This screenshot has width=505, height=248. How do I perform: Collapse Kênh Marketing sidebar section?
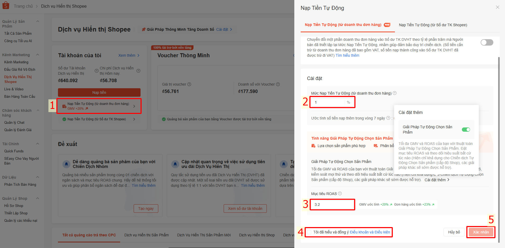point(38,55)
